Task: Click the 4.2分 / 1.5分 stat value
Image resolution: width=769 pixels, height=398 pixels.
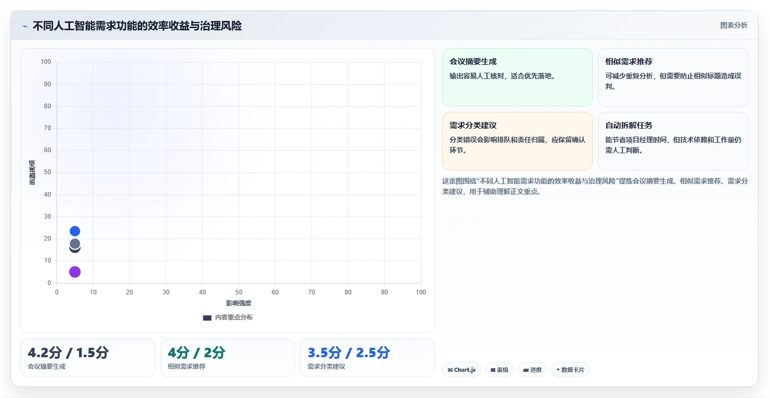Action: click(x=68, y=352)
